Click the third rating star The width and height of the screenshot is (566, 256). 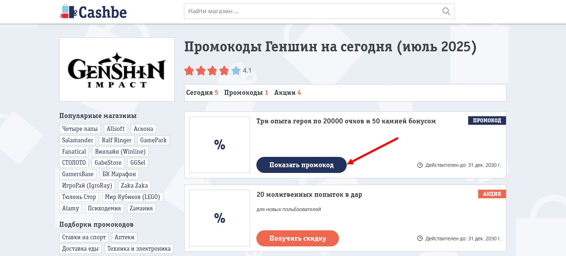[x=212, y=71]
